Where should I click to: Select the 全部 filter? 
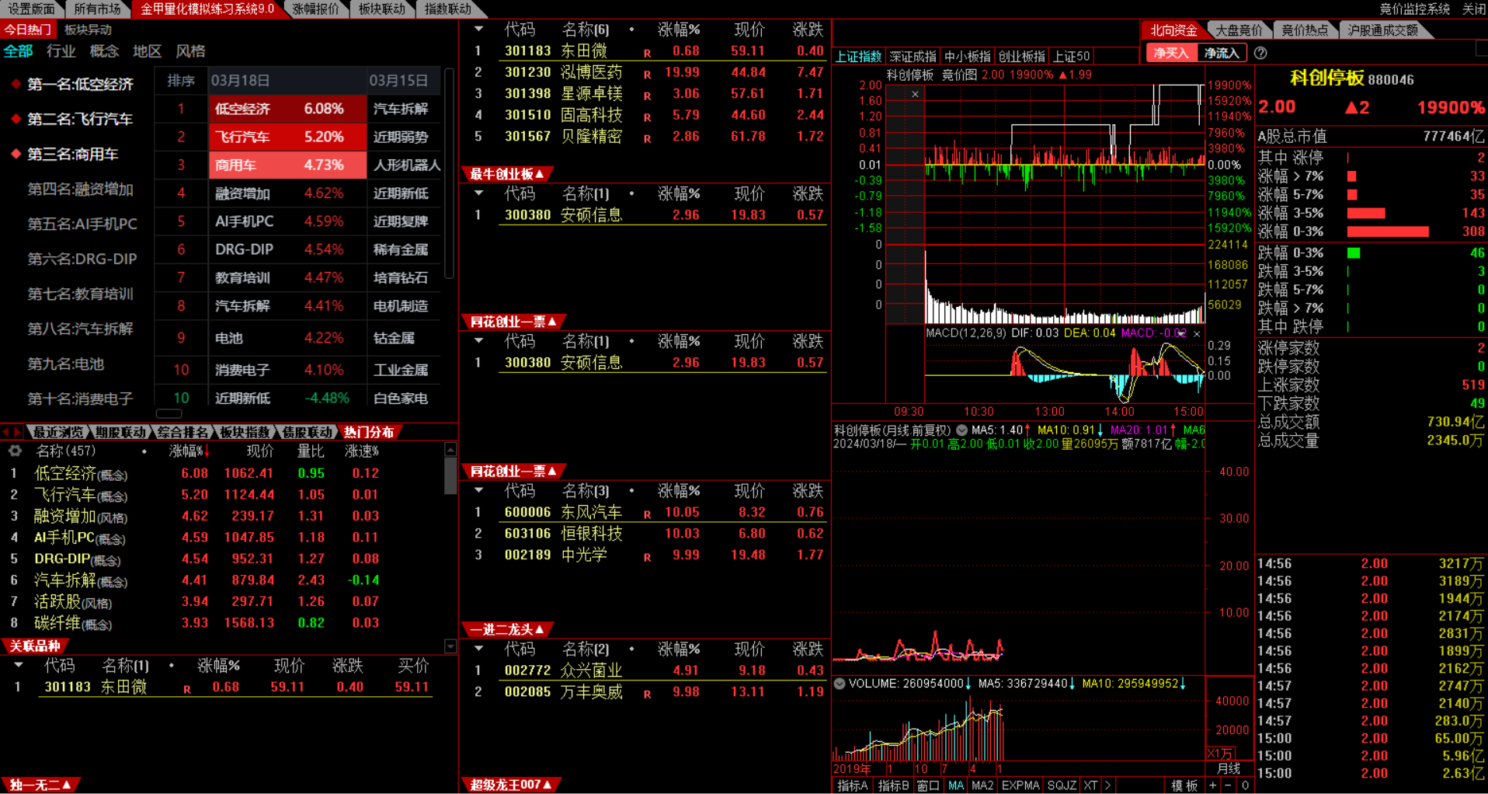[x=19, y=51]
